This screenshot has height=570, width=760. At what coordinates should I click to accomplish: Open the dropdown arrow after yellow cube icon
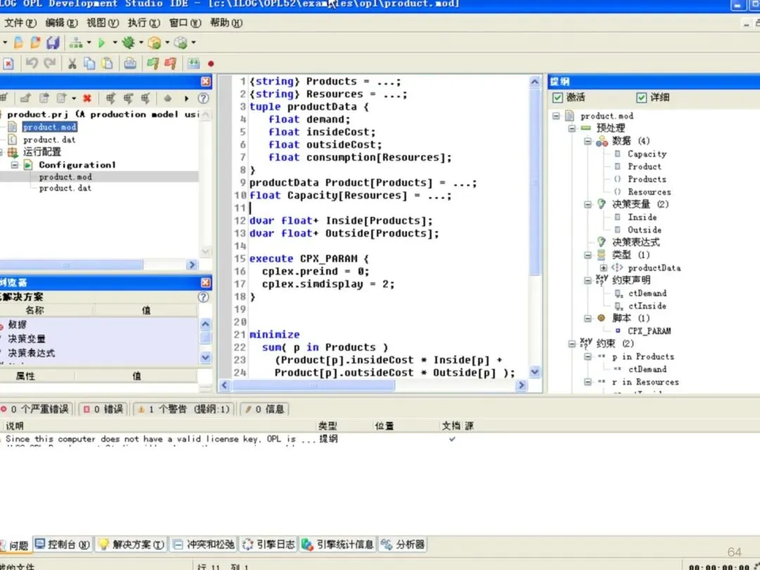coord(167,43)
